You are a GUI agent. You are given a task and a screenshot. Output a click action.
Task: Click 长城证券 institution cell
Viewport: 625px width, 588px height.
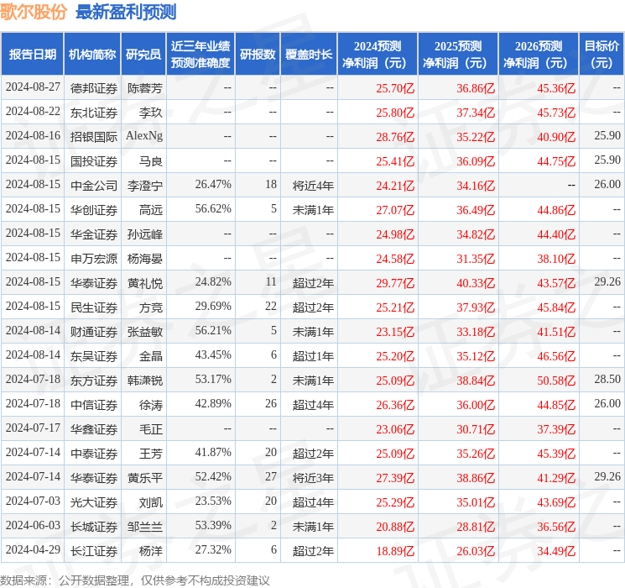(x=94, y=527)
